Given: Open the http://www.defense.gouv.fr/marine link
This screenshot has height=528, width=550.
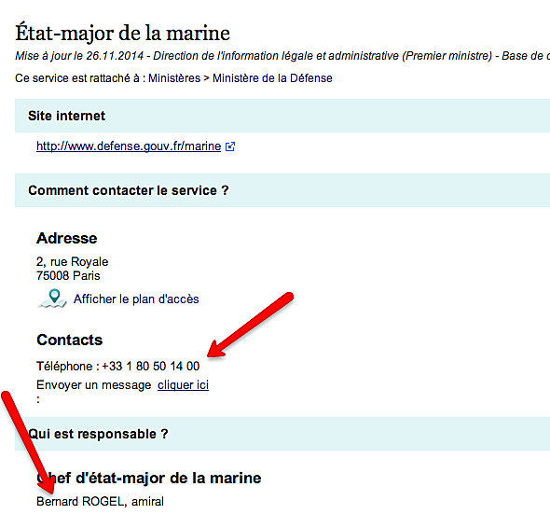Looking at the screenshot, I should (129, 146).
